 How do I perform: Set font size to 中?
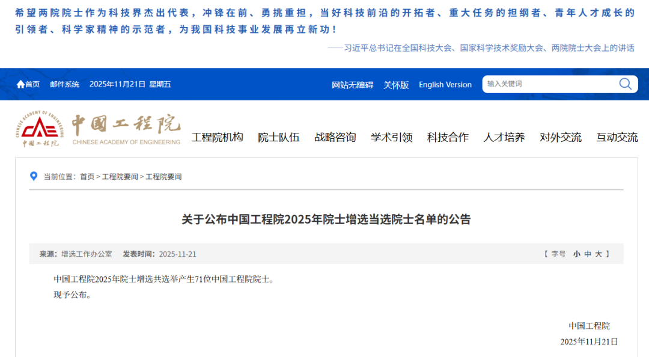(588, 254)
